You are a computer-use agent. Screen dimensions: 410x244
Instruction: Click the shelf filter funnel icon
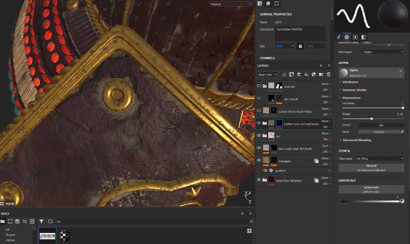click(x=41, y=221)
